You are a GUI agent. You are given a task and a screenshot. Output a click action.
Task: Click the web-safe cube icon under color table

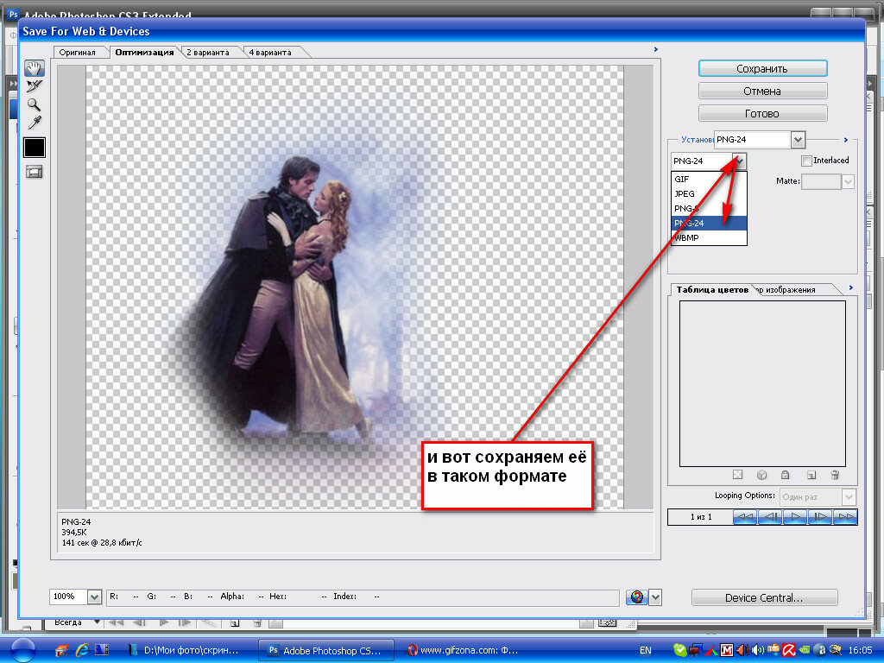(x=761, y=475)
